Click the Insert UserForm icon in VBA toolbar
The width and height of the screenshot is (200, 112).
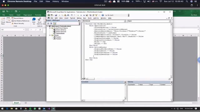pyautogui.click(x=52, y=15)
